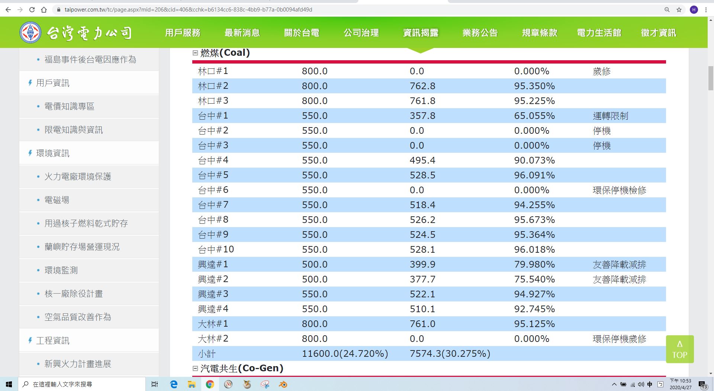Expand 工程資訊 sidebar section
The width and height of the screenshot is (714, 391).
52,340
